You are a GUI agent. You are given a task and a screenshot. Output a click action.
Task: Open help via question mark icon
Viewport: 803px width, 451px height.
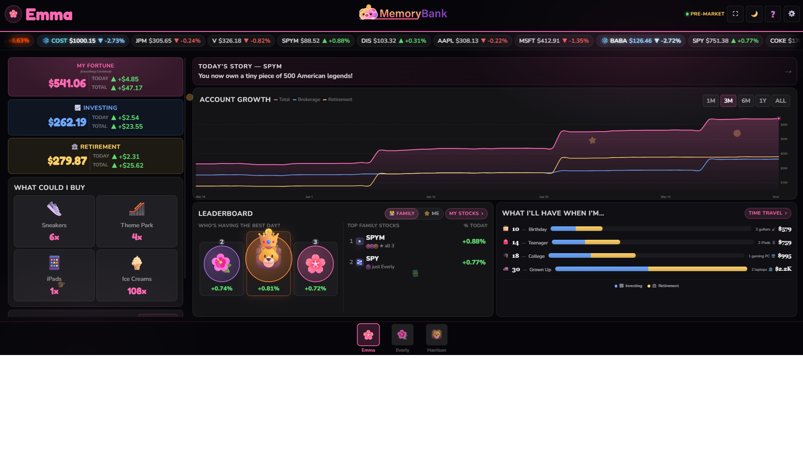pyautogui.click(x=773, y=14)
